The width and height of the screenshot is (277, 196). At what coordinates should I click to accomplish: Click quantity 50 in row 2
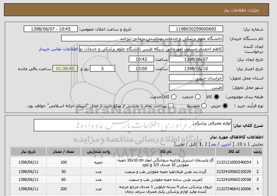(x=64, y=172)
